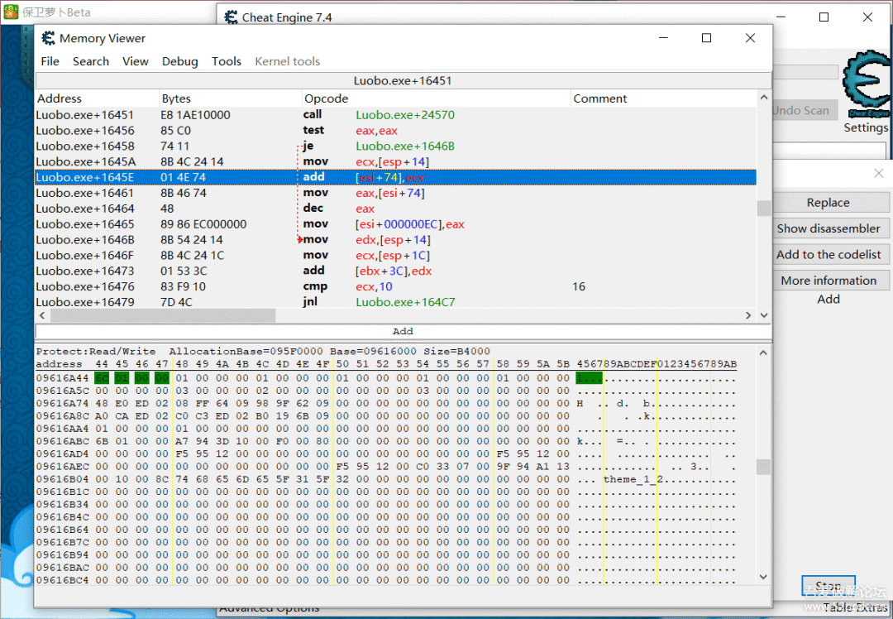The image size is (893, 619).
Task: Click the Bytes column header
Action: coord(230,98)
